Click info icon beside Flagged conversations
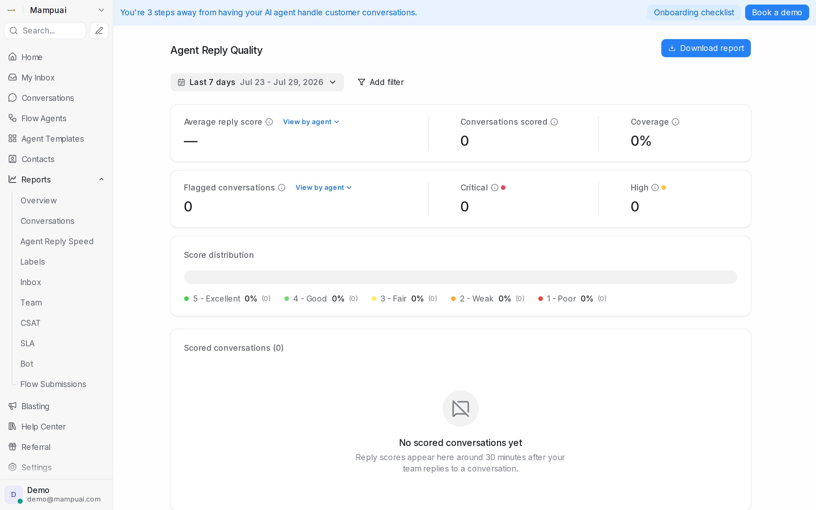Image resolution: width=816 pixels, height=510 pixels. point(282,188)
